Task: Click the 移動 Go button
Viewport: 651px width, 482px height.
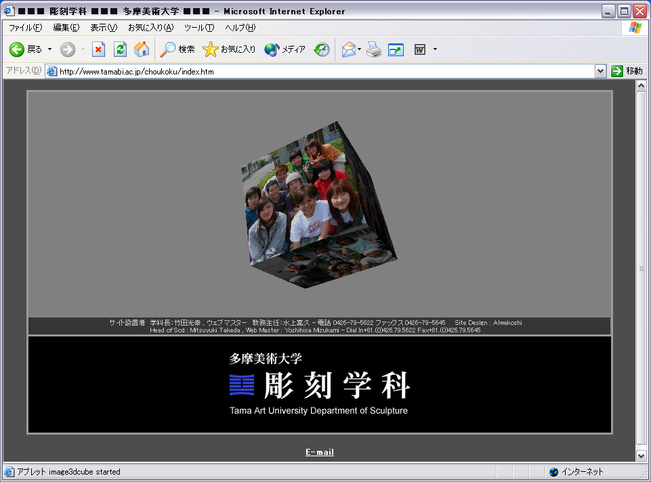Action: coord(627,71)
